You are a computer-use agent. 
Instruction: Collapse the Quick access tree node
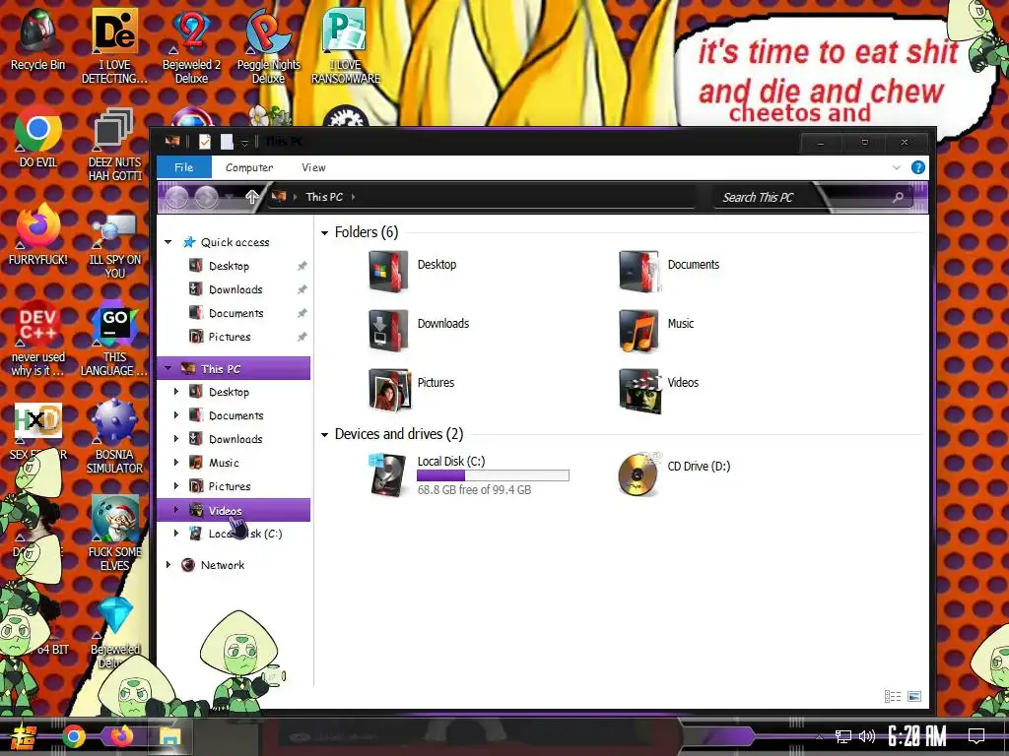168,242
